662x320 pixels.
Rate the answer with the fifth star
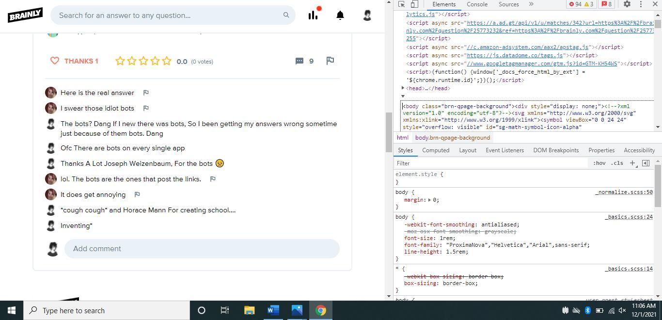point(167,61)
